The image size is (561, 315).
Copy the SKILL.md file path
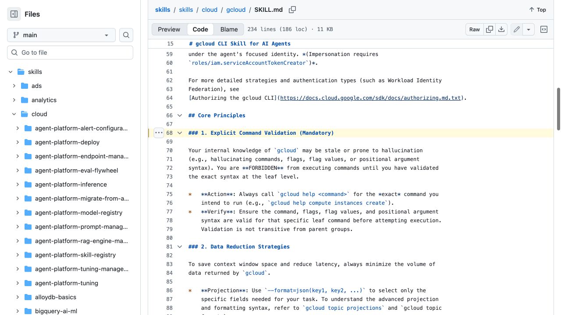click(x=292, y=10)
